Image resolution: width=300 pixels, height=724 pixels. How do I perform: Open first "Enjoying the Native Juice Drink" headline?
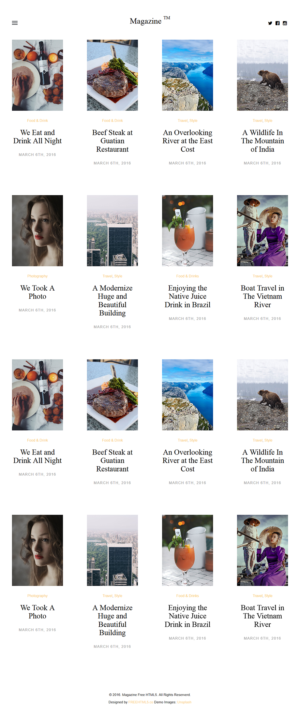(x=187, y=296)
